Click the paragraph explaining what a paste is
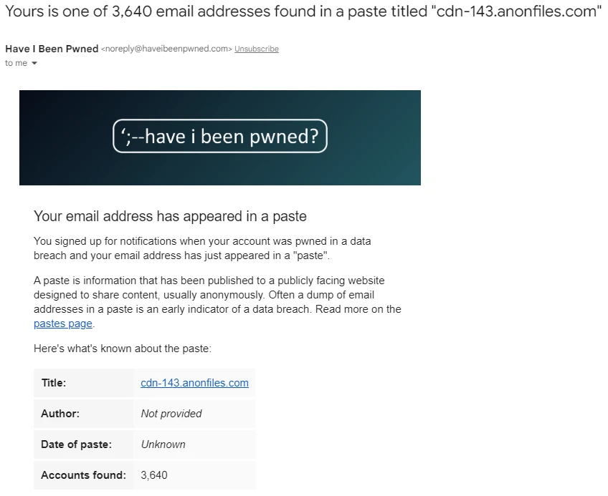Viewport: 608px width, 496px height. click(x=217, y=302)
